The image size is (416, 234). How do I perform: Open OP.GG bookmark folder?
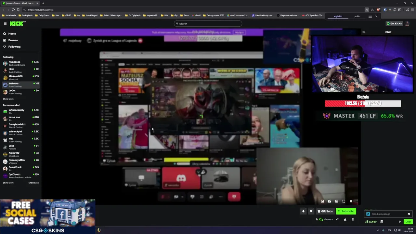pos(67,15)
